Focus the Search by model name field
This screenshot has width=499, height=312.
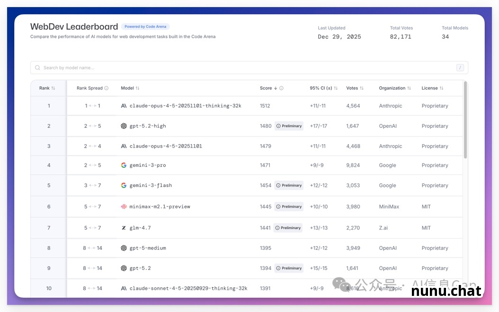pos(249,68)
